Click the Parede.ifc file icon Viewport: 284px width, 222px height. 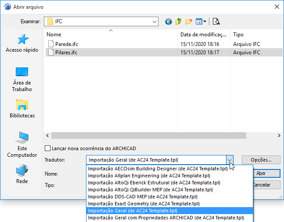coord(51,44)
